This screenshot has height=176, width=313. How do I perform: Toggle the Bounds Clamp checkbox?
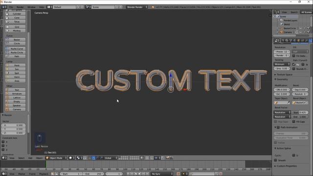294,68
